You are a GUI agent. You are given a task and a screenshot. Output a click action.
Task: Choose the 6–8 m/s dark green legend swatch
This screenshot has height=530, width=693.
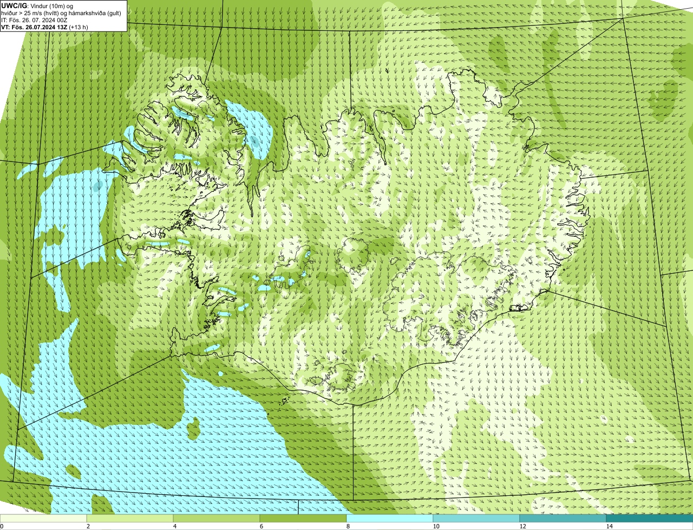[x=304, y=518]
